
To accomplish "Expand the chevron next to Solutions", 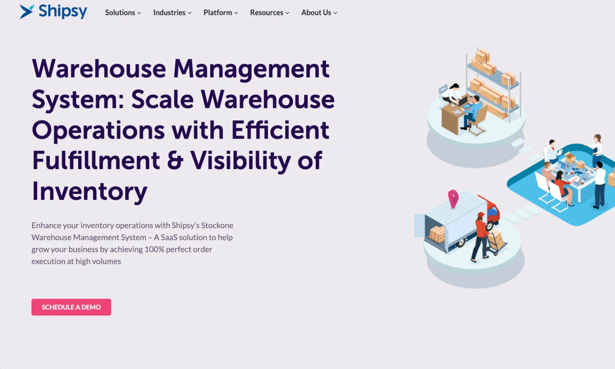I will pyautogui.click(x=139, y=13).
